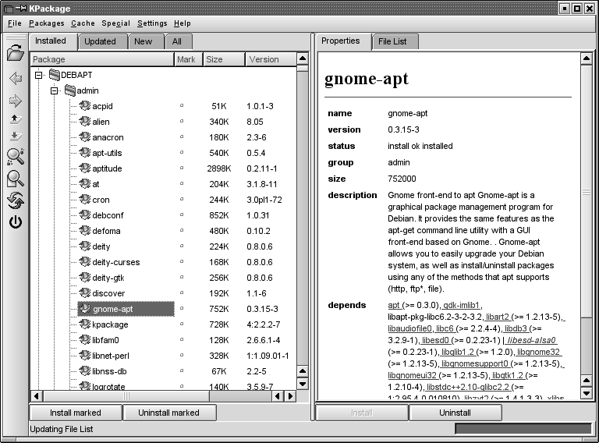Click the anacron package icon
The image size is (599, 443).
pos(84,136)
